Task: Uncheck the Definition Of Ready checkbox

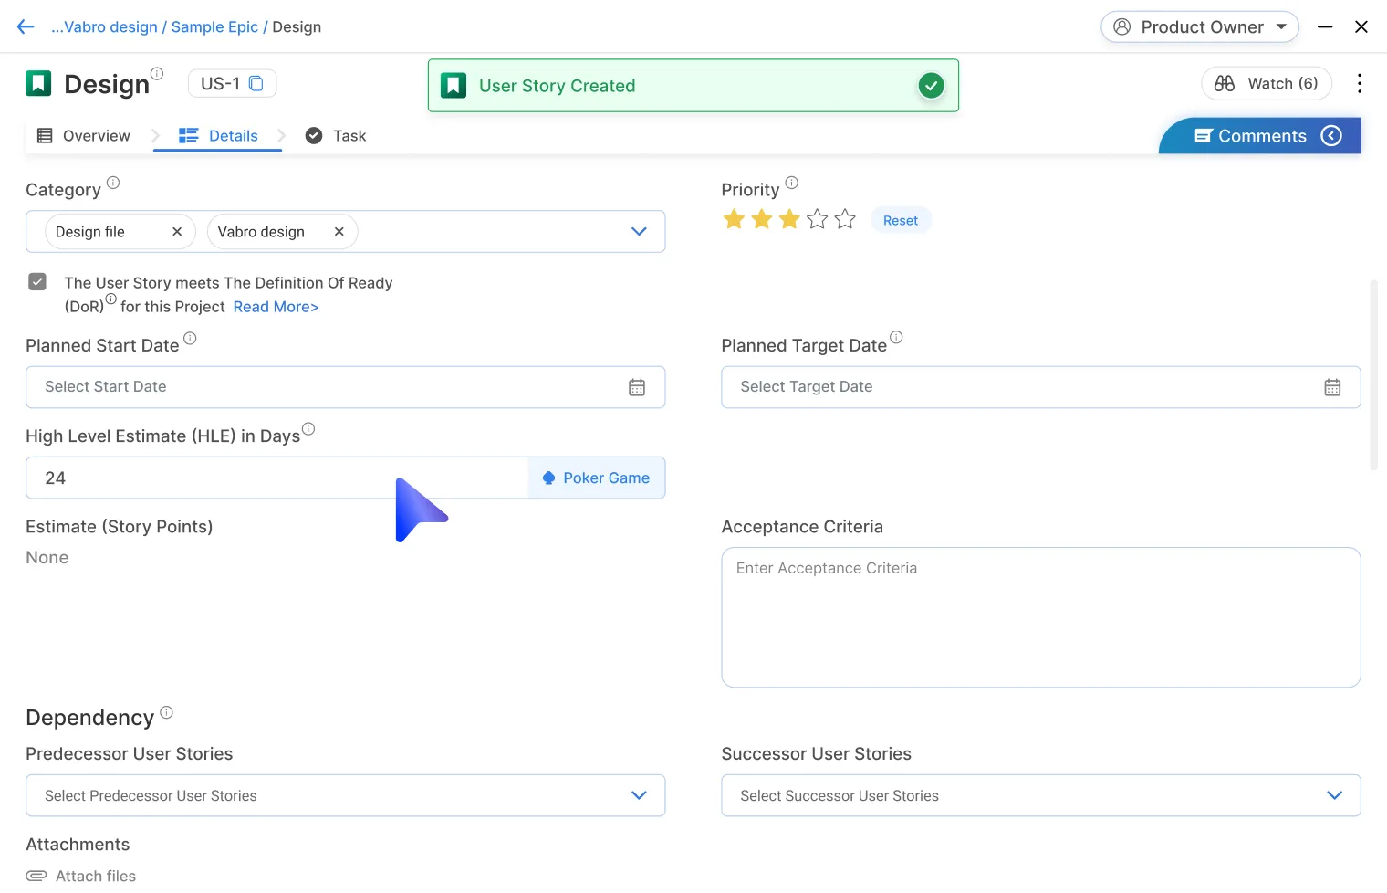Action: [x=37, y=282]
